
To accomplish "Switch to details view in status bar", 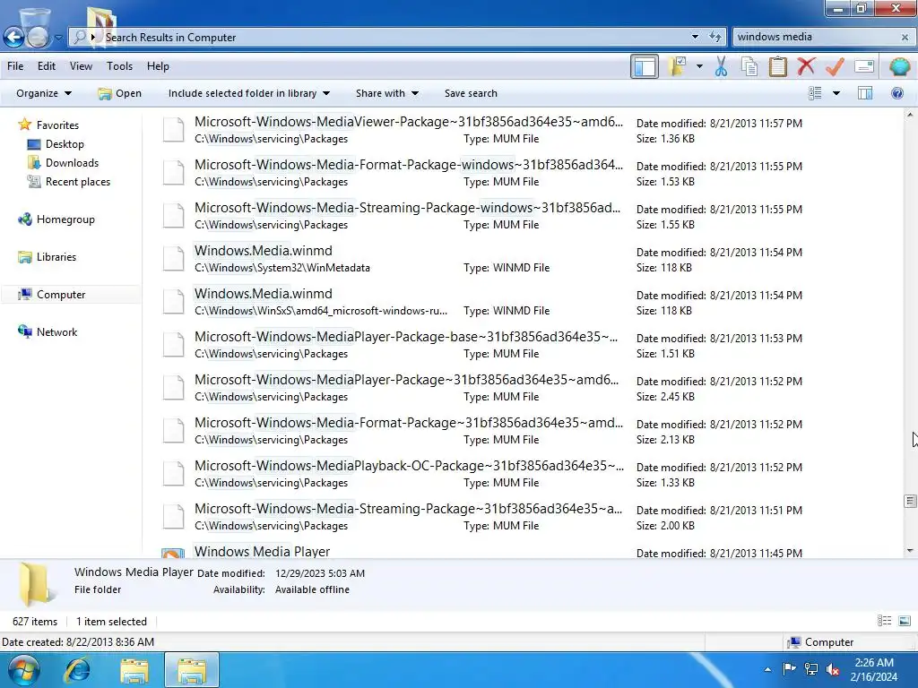I will (884, 621).
